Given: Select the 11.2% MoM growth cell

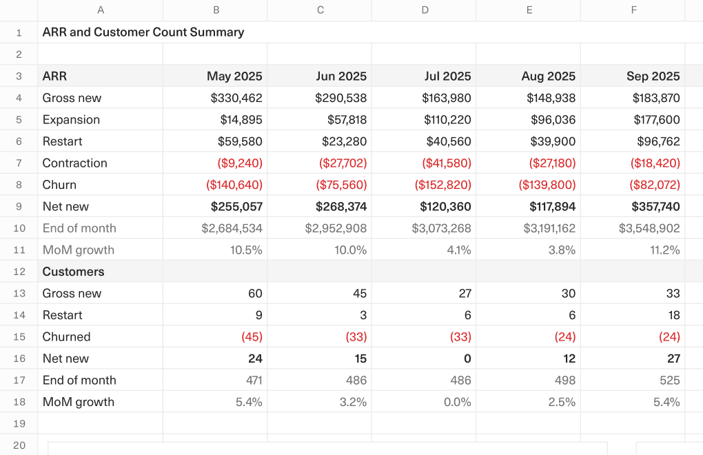Looking at the screenshot, I should [x=633, y=250].
